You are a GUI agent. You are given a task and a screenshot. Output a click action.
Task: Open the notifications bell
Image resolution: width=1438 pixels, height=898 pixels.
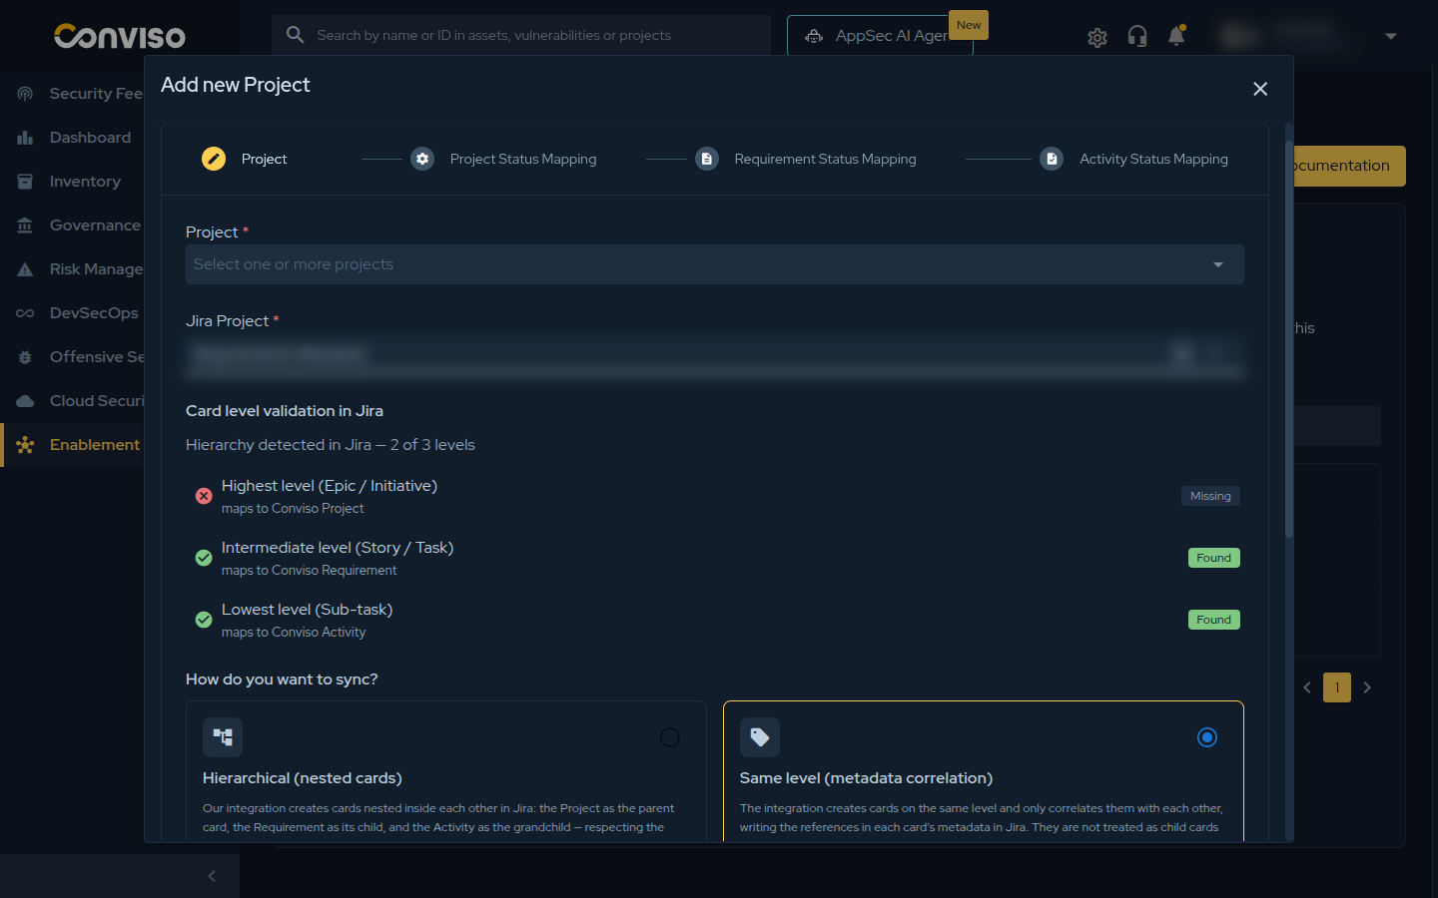[1177, 36]
